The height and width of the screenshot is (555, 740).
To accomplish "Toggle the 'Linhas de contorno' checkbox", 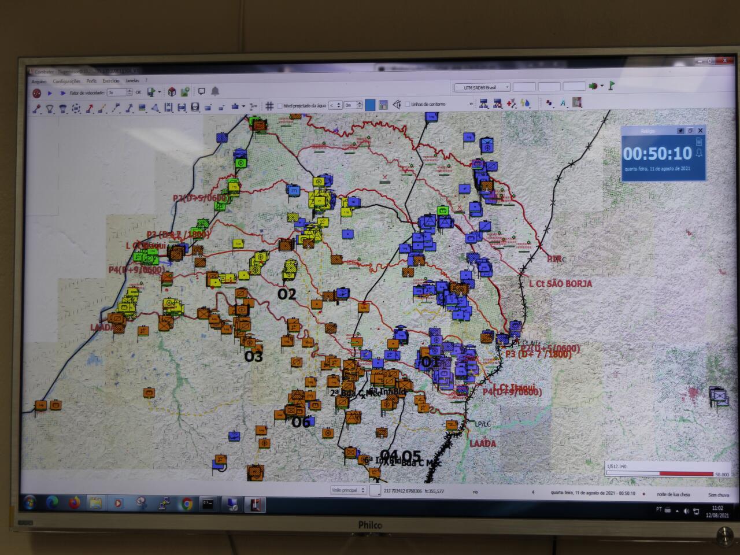I will click(x=407, y=105).
